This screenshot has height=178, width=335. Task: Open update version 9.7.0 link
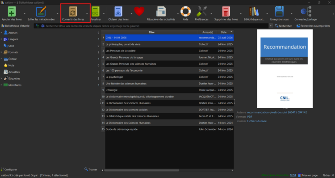click(293, 175)
